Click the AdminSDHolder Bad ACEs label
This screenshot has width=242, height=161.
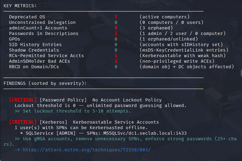40,61
